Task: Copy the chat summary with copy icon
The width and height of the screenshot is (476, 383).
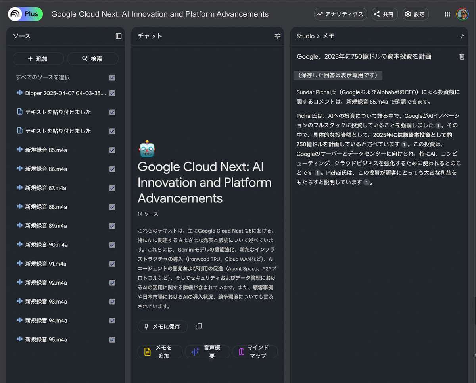Action: [199, 326]
